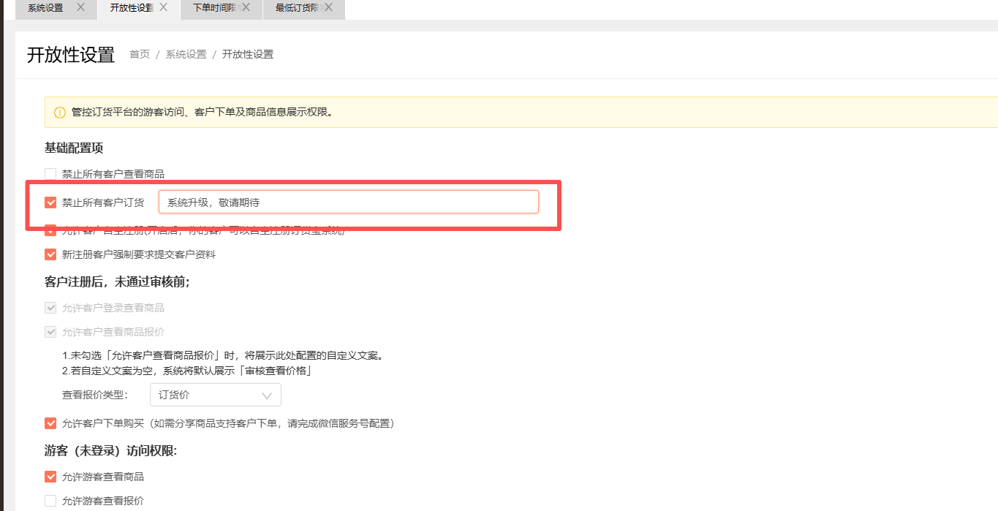Image resolution: width=998 pixels, height=511 pixels.
Task: Check 禁止所有客户查看商品 checkbox
Action: point(50,174)
